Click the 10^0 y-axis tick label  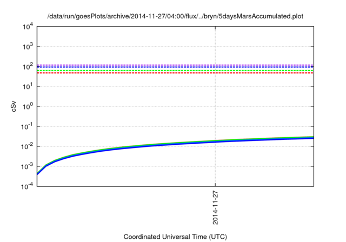coord(28,106)
